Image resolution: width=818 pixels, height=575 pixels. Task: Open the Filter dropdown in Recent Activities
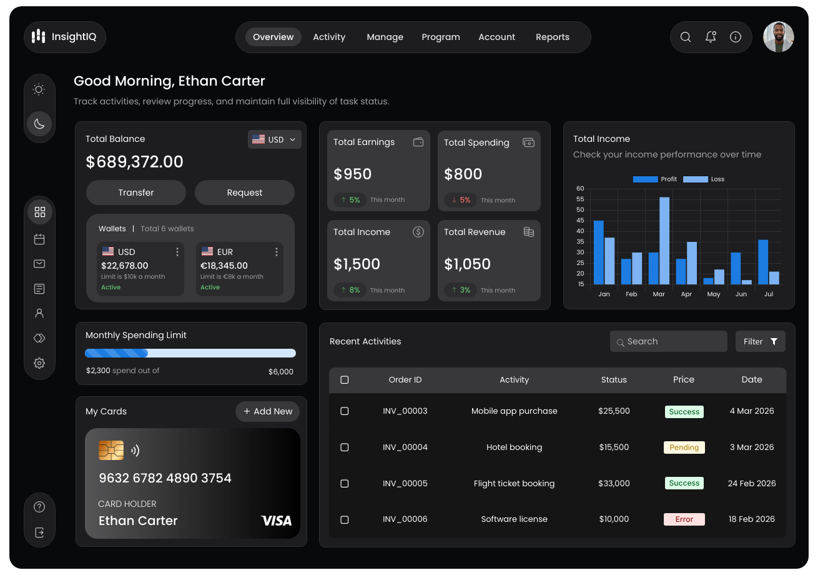761,341
